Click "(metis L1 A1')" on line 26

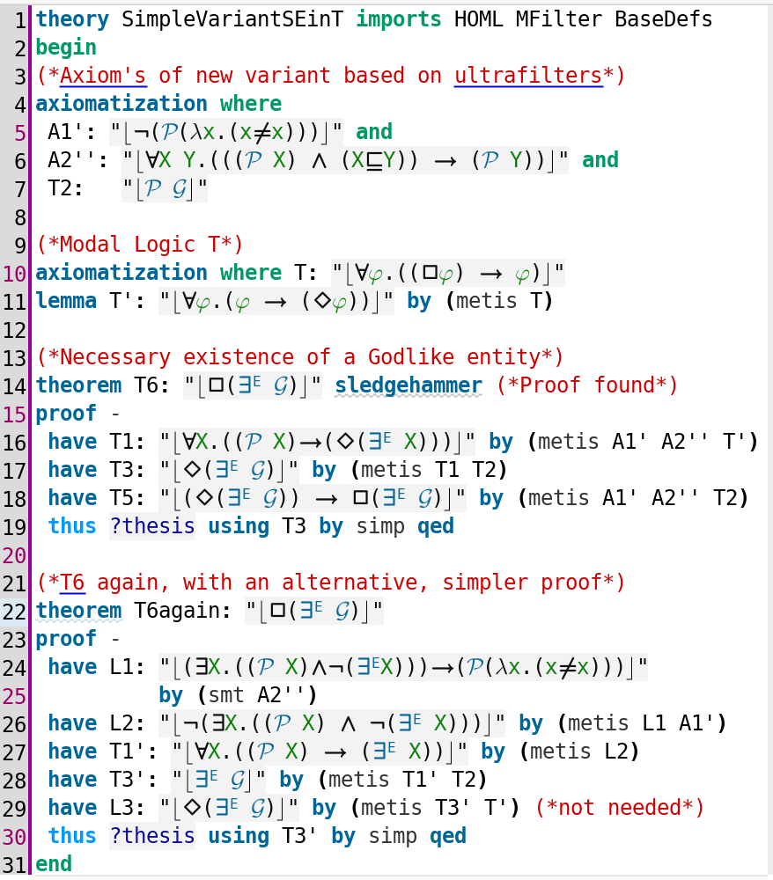[x=642, y=723]
